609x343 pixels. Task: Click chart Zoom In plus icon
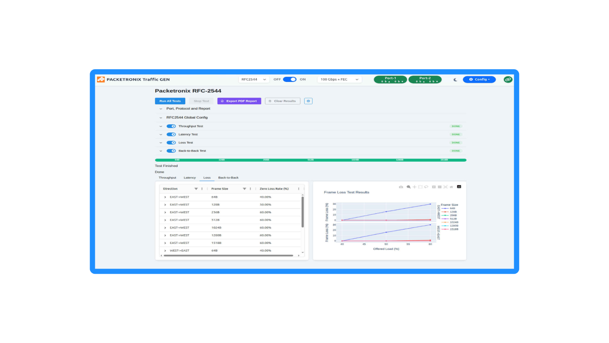(434, 187)
